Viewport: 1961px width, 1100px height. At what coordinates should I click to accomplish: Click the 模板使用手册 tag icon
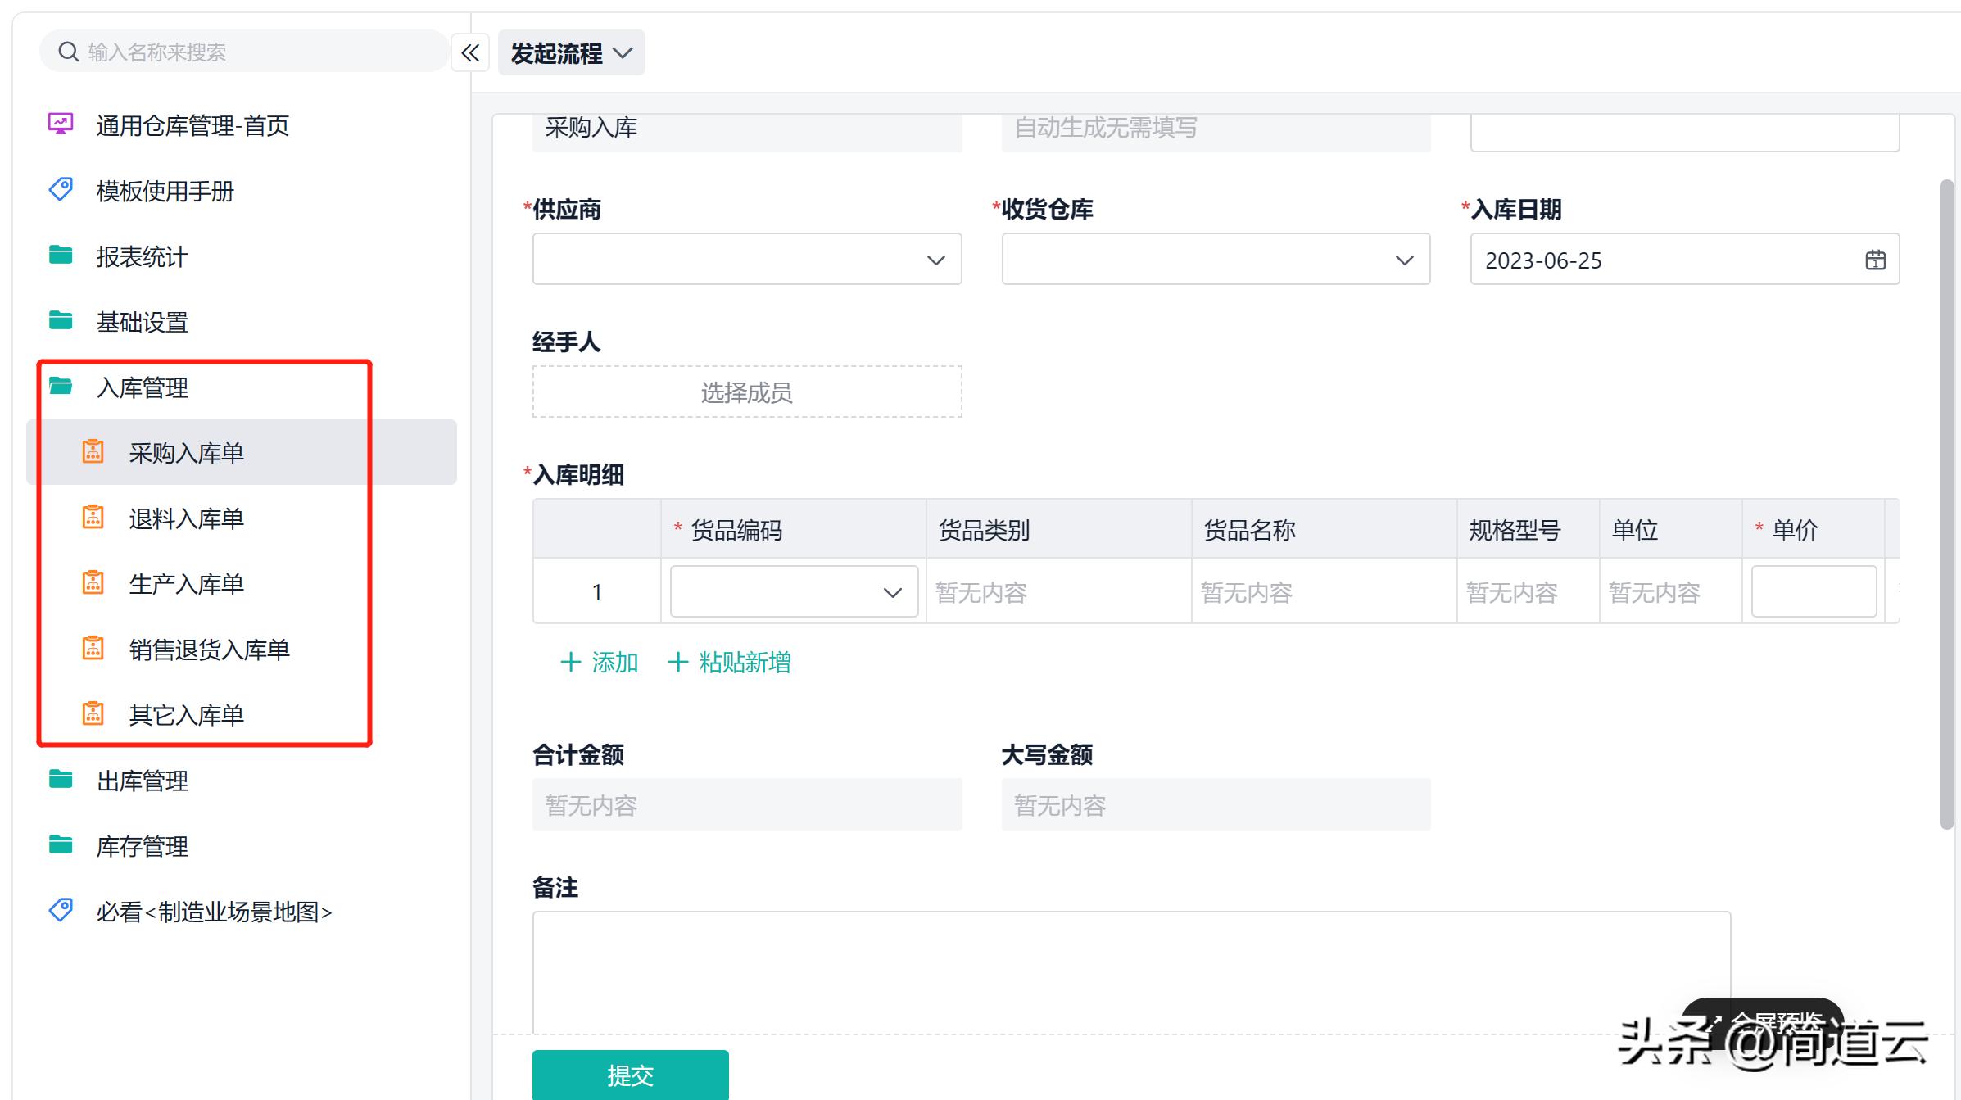[x=59, y=190]
